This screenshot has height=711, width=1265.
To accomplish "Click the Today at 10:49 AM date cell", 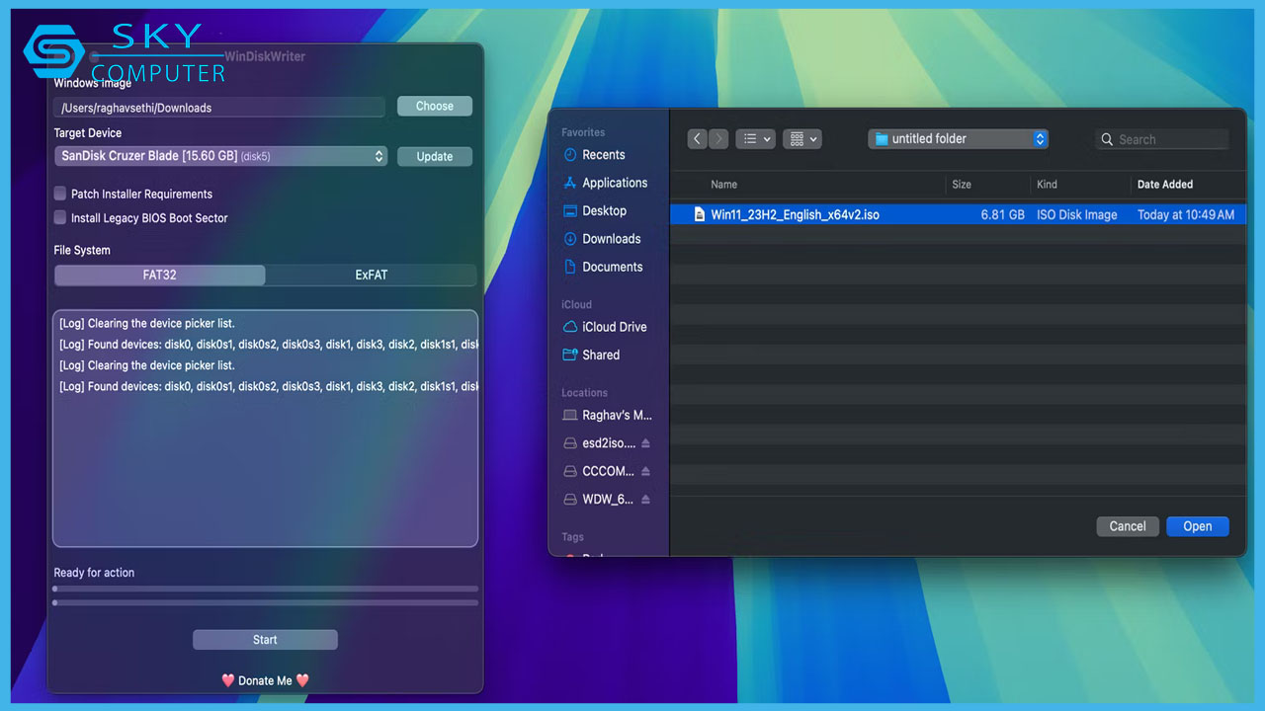I will point(1186,214).
